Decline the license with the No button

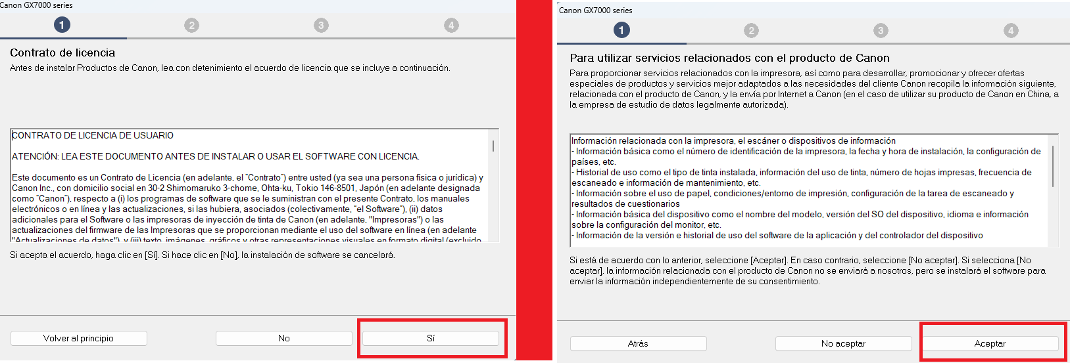tap(283, 338)
